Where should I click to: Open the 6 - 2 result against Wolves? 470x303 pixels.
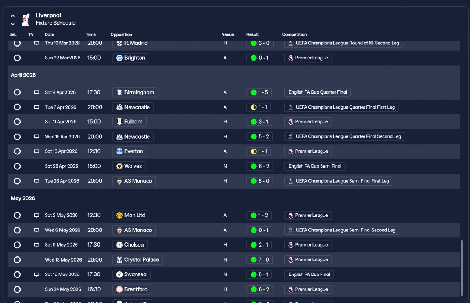[x=260, y=166]
